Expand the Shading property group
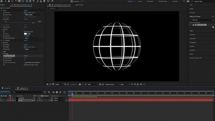The image size is (215, 121). [x=2, y=54]
